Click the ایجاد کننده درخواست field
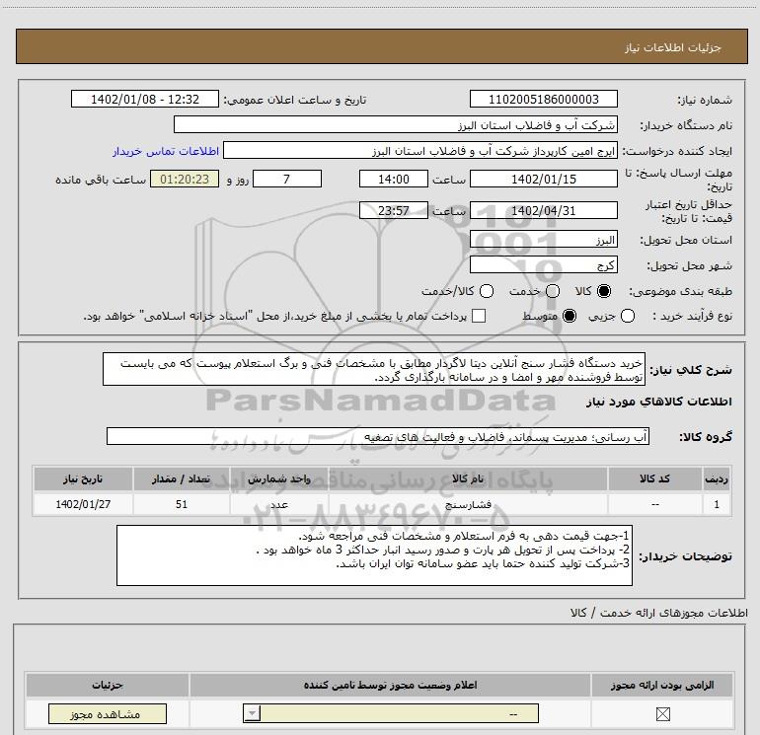Viewport: 760px width, 735px height. click(420, 150)
